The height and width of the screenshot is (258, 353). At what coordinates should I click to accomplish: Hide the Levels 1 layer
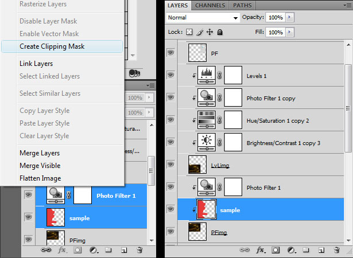(170, 75)
